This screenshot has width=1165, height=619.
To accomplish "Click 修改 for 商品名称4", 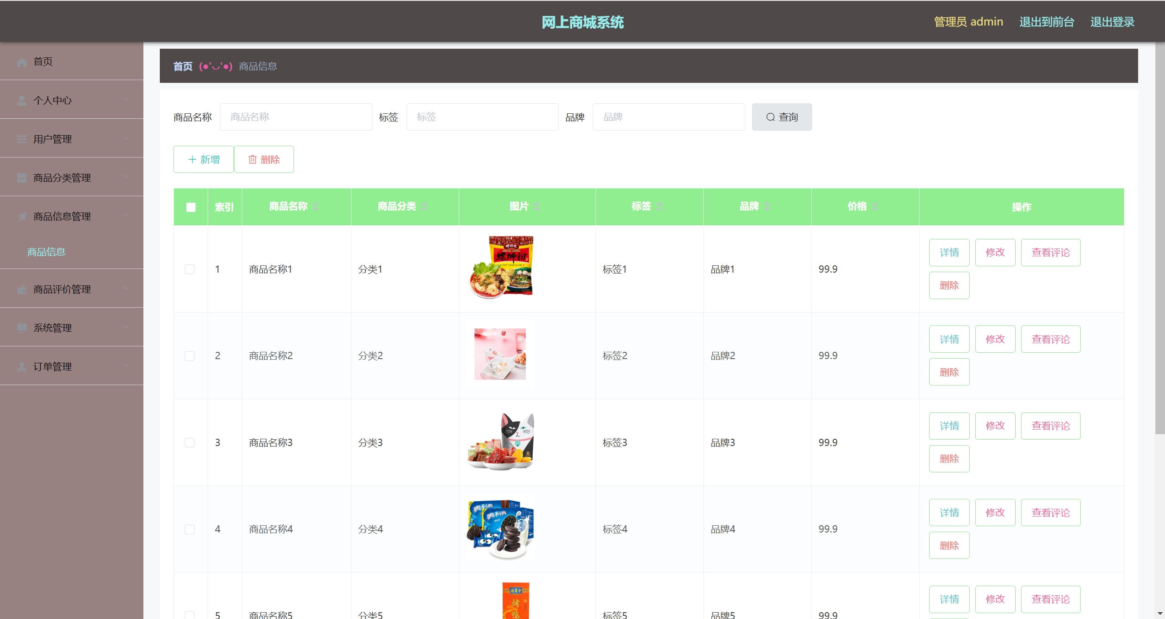I will click(995, 512).
